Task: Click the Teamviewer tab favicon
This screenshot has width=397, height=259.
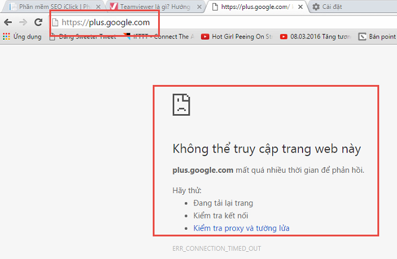Action: (114, 7)
